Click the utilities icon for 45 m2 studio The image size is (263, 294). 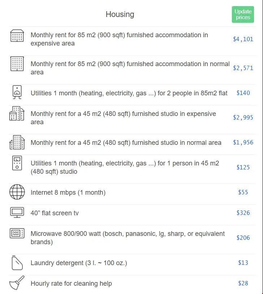pyautogui.click(x=17, y=163)
